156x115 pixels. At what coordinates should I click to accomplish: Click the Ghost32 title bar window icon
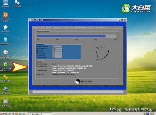coord(30,20)
